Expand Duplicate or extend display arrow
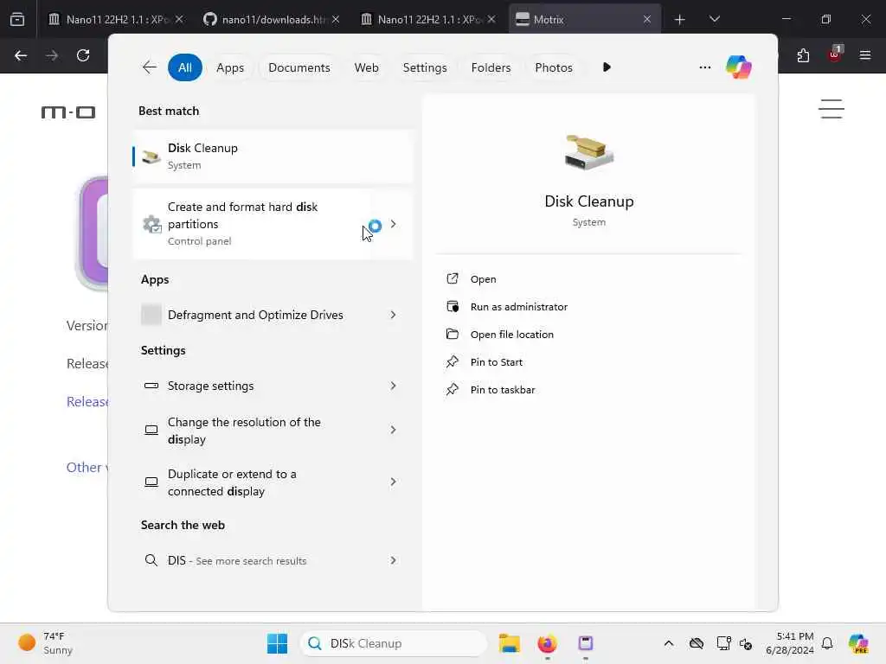886x664 pixels. pos(394,482)
